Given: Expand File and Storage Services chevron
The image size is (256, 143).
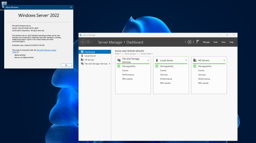Looking at the screenshot, I should 110,64.
